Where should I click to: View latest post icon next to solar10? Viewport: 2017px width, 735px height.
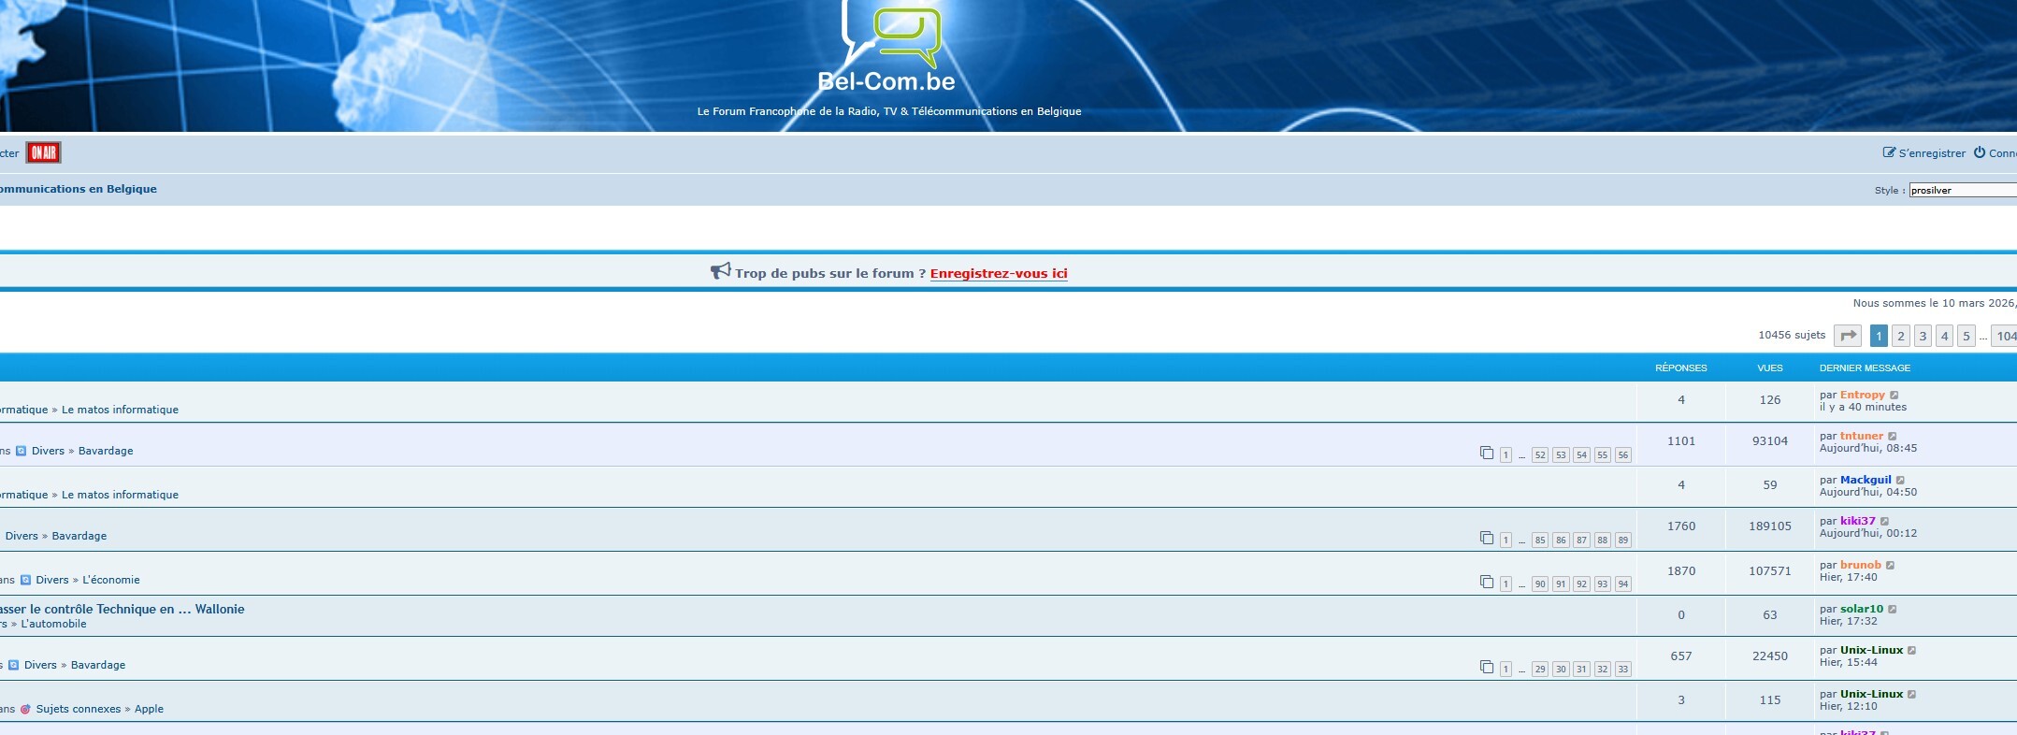(x=1893, y=609)
